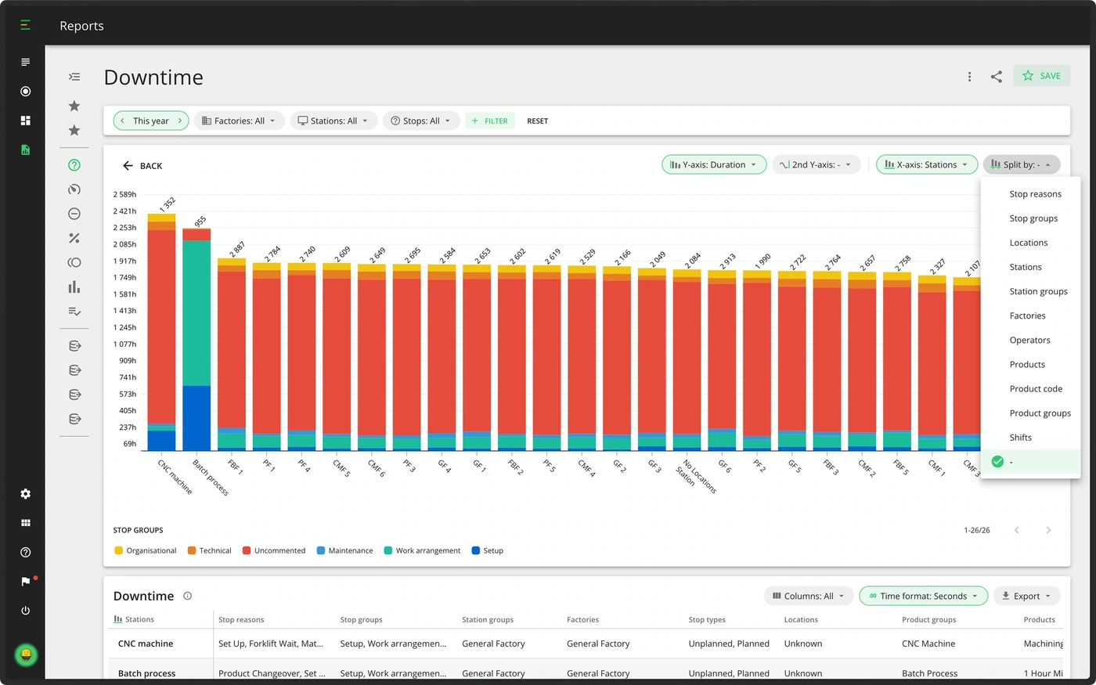Open the flag notifications icon
Screen dimensions: 1096x685
[x=26, y=581]
